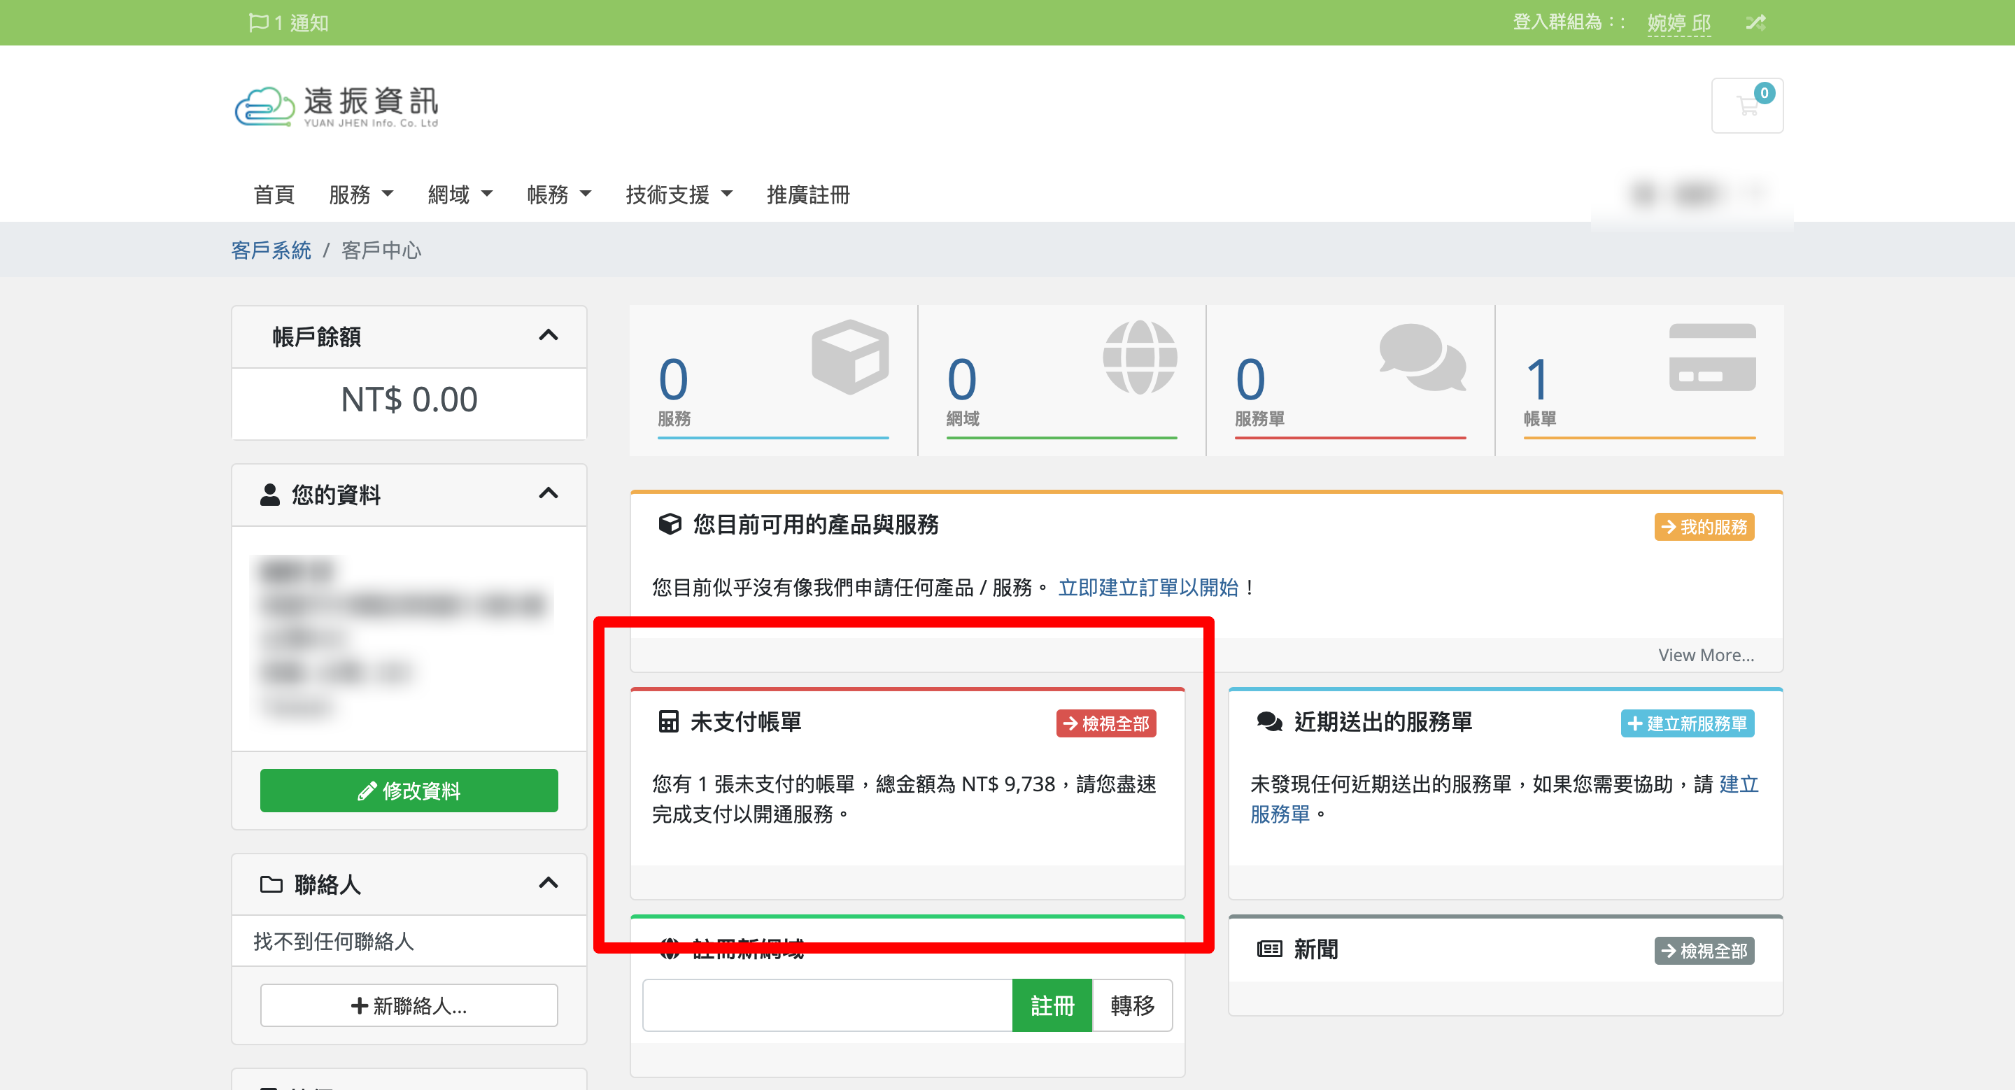Screen dimensions: 2015x1090
Task: Click the 網域 globe stat icon
Action: (1139, 357)
